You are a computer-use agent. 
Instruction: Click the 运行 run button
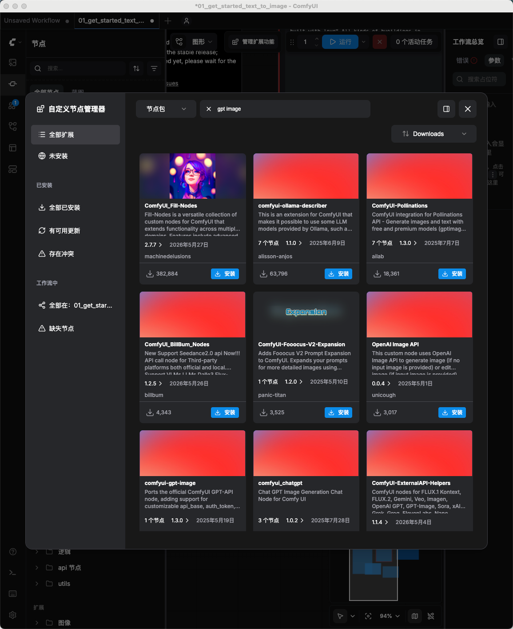pyautogui.click(x=340, y=42)
